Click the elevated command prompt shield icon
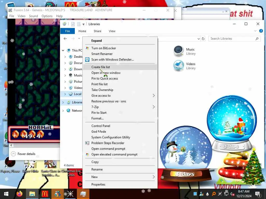Screen dimensions: 266x199 click(87, 154)
